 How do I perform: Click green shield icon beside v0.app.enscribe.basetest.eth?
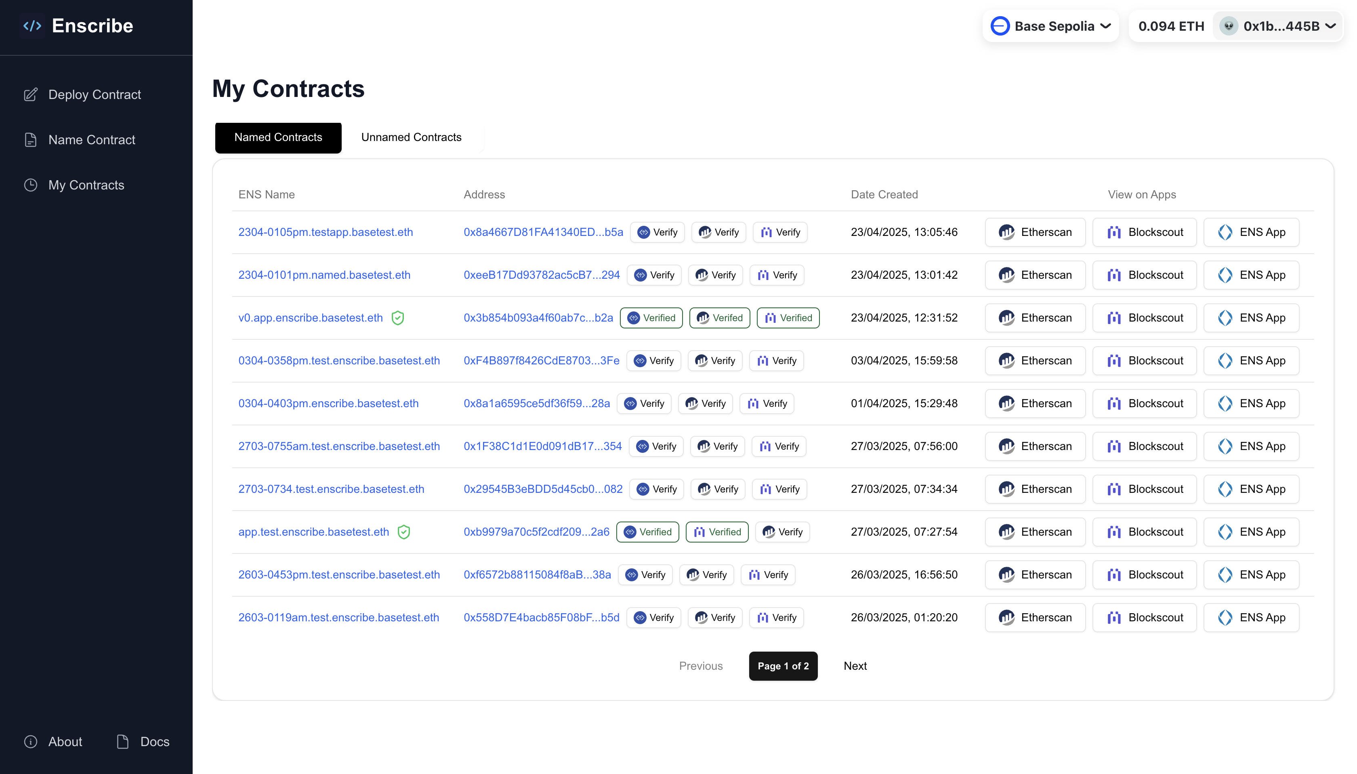(x=398, y=318)
